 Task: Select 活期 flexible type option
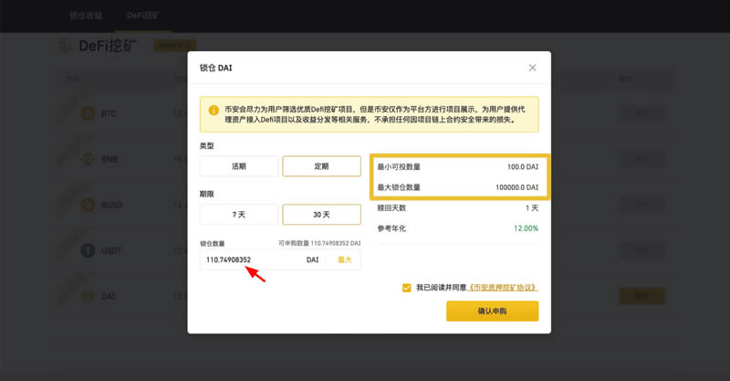(239, 166)
